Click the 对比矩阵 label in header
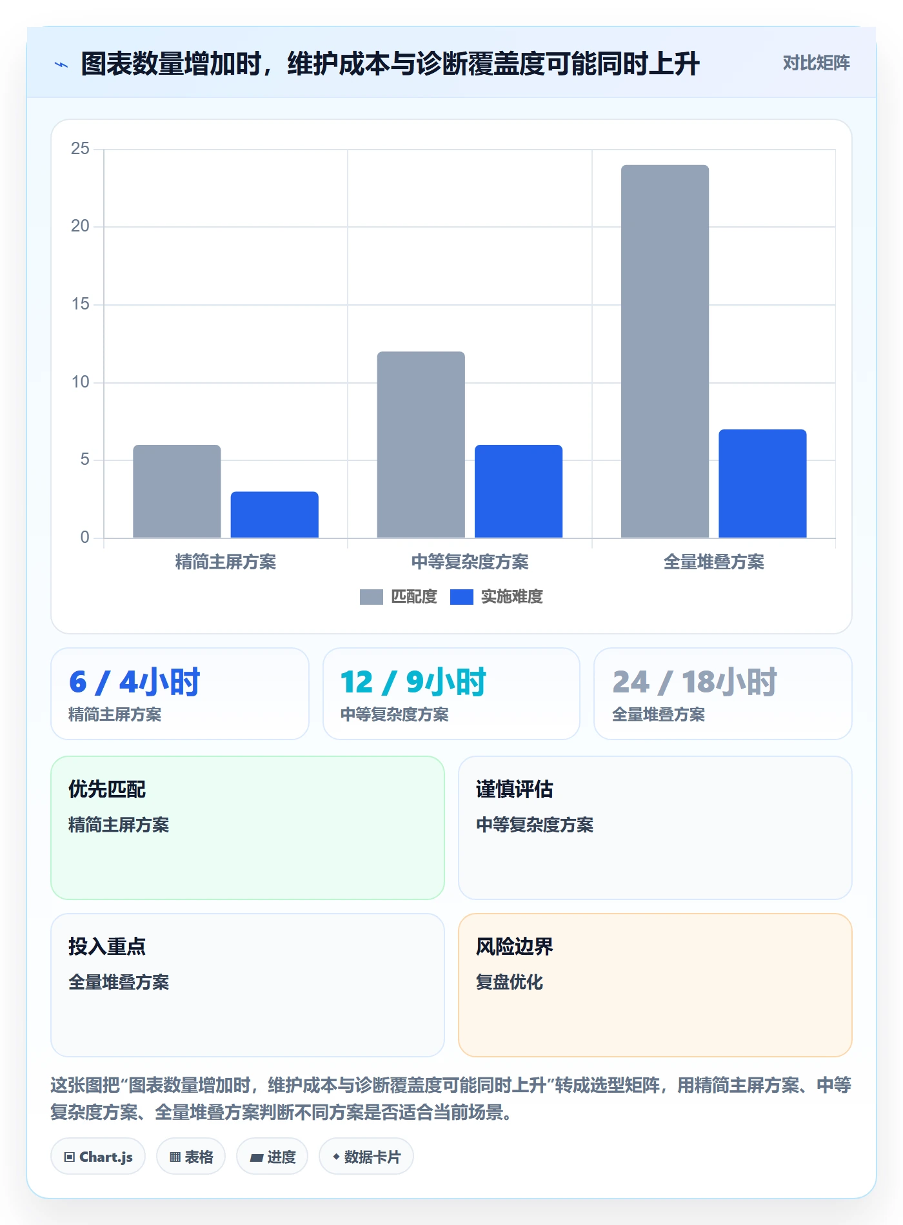Screen dimensions: 903x1225 816,63
